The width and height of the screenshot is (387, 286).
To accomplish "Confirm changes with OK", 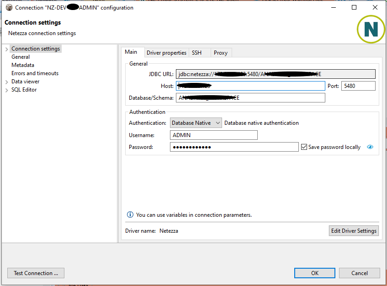I will tap(314, 273).
